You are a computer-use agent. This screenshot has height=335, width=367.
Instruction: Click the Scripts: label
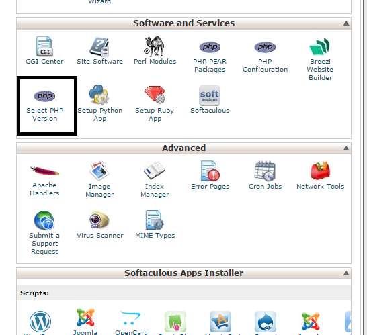(x=35, y=293)
